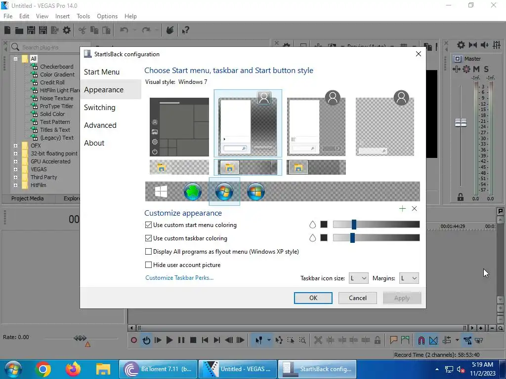
Task: Click Cancel in StartIsBack configuration
Action: (x=358, y=298)
